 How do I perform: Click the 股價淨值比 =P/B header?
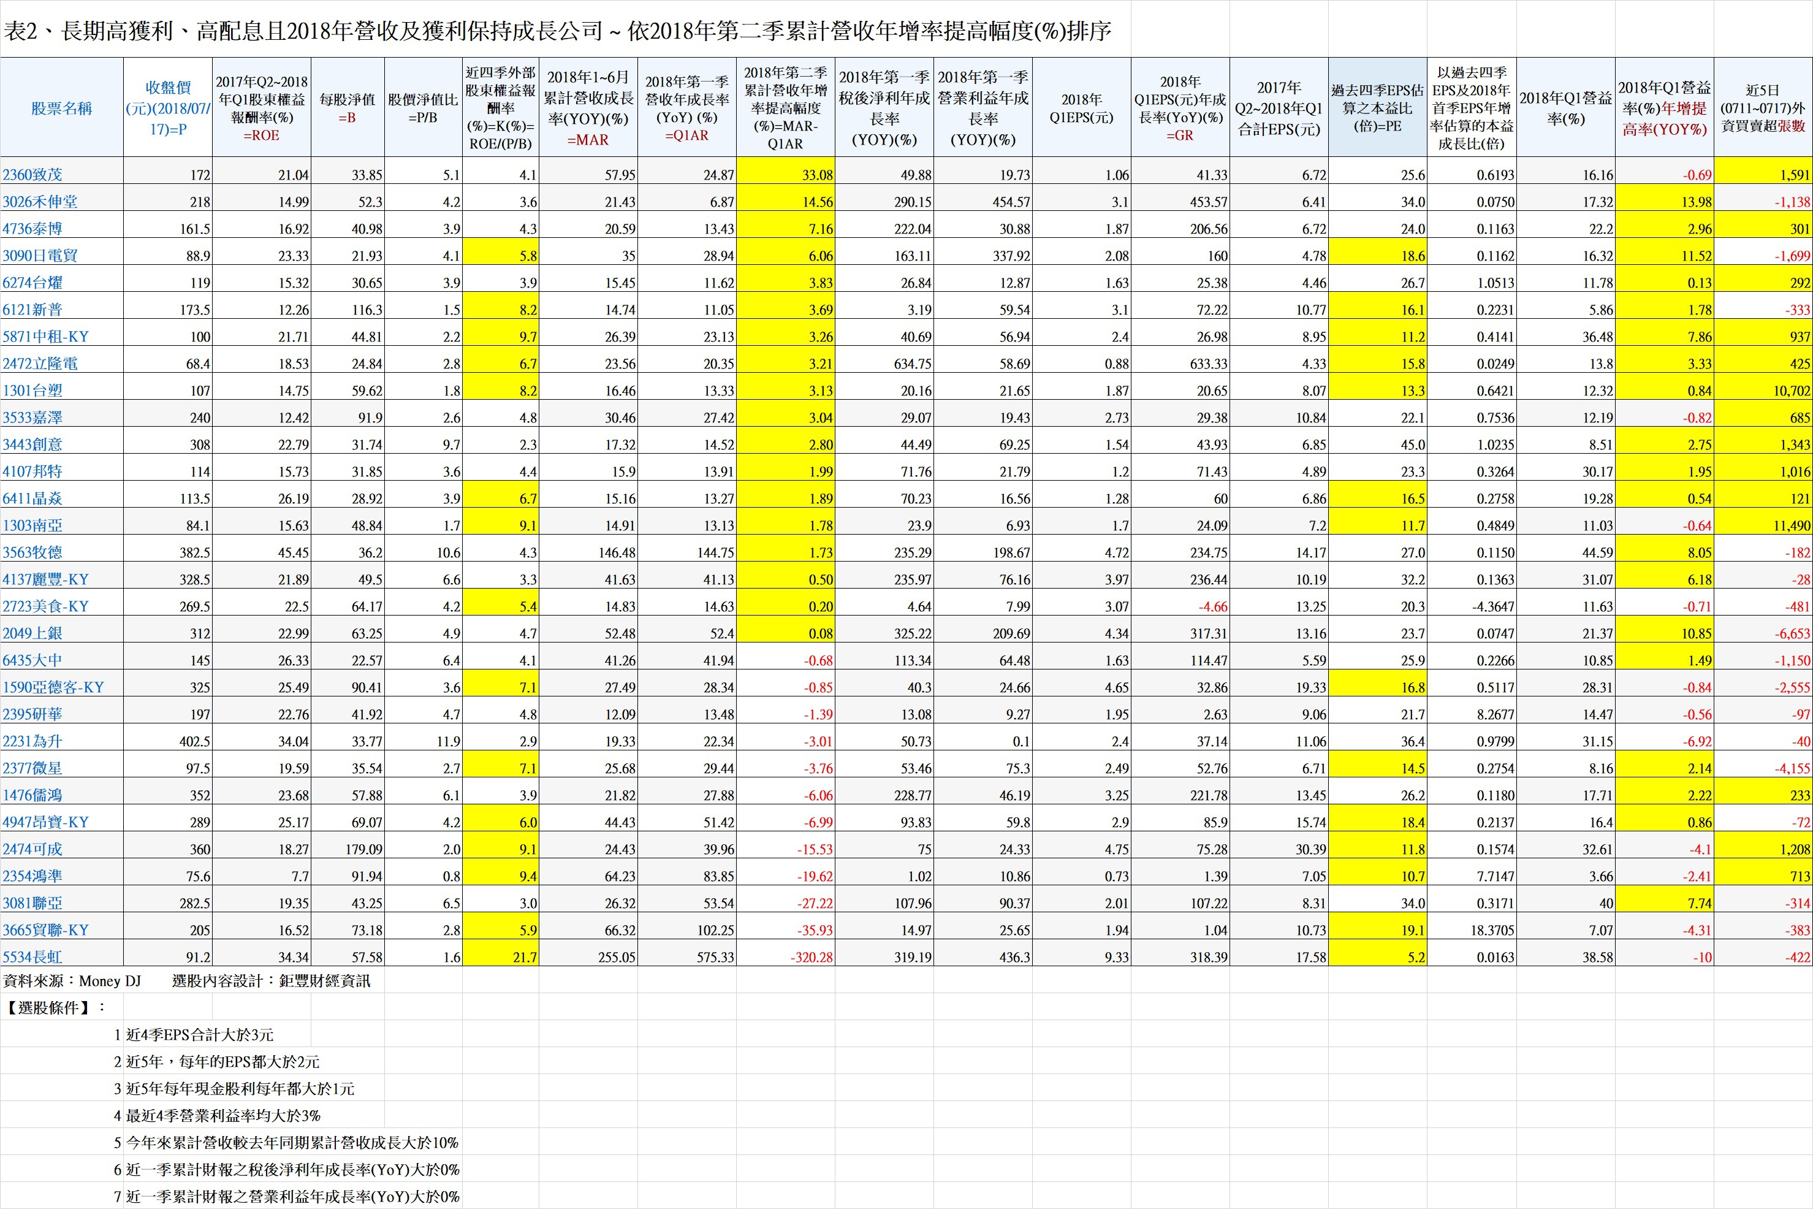point(422,109)
